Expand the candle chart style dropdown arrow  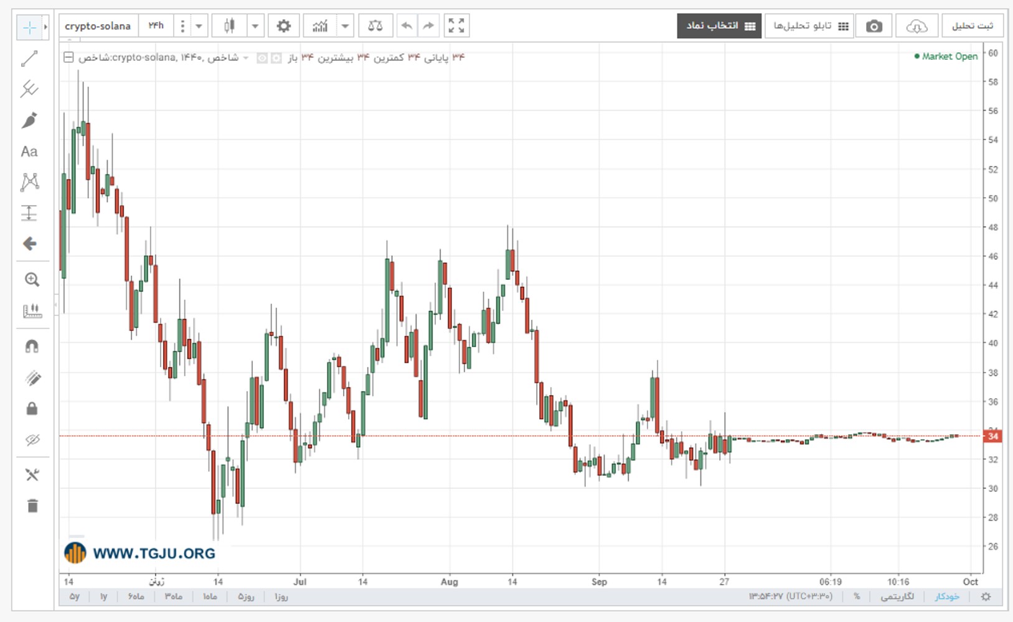coord(255,26)
